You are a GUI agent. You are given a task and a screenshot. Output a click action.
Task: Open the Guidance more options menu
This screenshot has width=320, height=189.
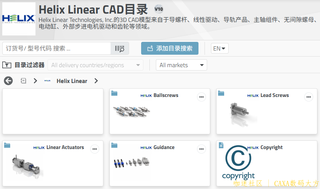(202, 149)
